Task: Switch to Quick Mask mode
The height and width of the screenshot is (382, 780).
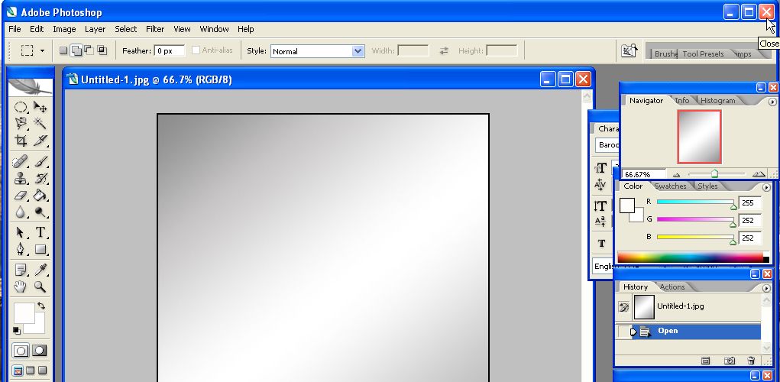Action: [39, 351]
